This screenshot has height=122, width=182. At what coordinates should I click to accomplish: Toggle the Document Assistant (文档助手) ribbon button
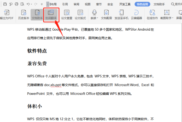point(37,15)
